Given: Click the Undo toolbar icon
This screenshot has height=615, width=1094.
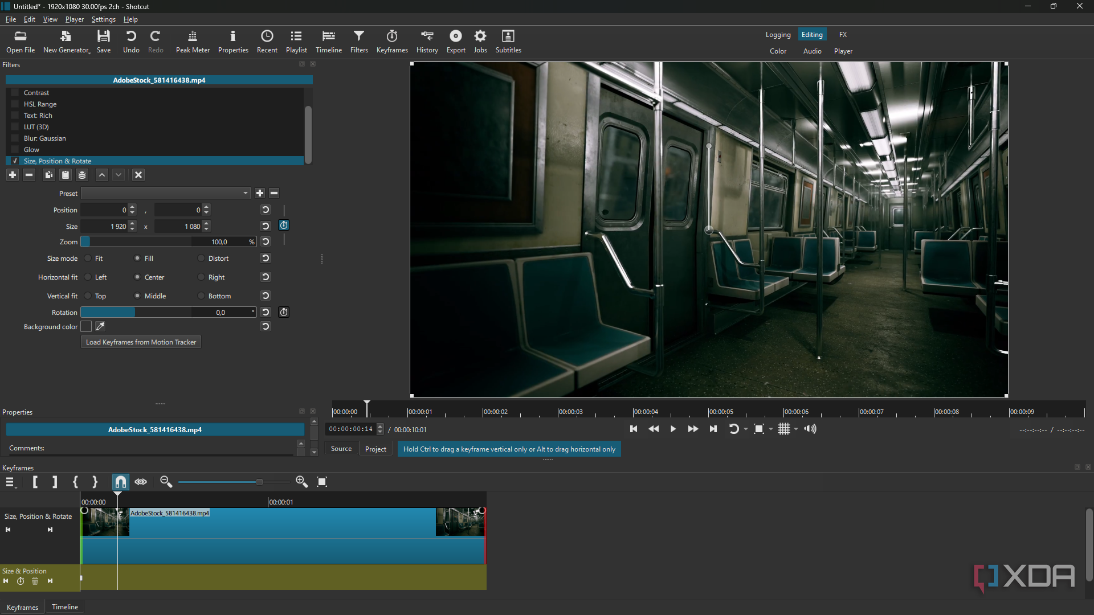Looking at the screenshot, I should (131, 42).
